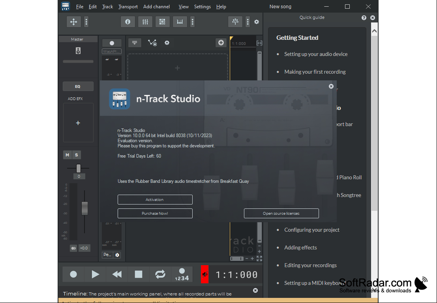The height and width of the screenshot is (303, 437).
Task: Open options dots next to move tool
Action: pos(86,22)
